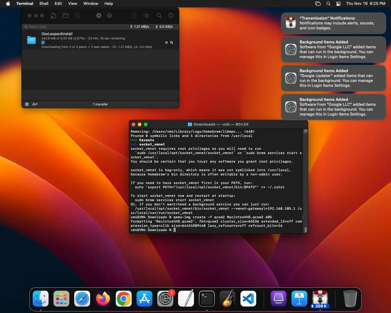
Task: Open the Trash from the Dock
Action: click(350, 299)
